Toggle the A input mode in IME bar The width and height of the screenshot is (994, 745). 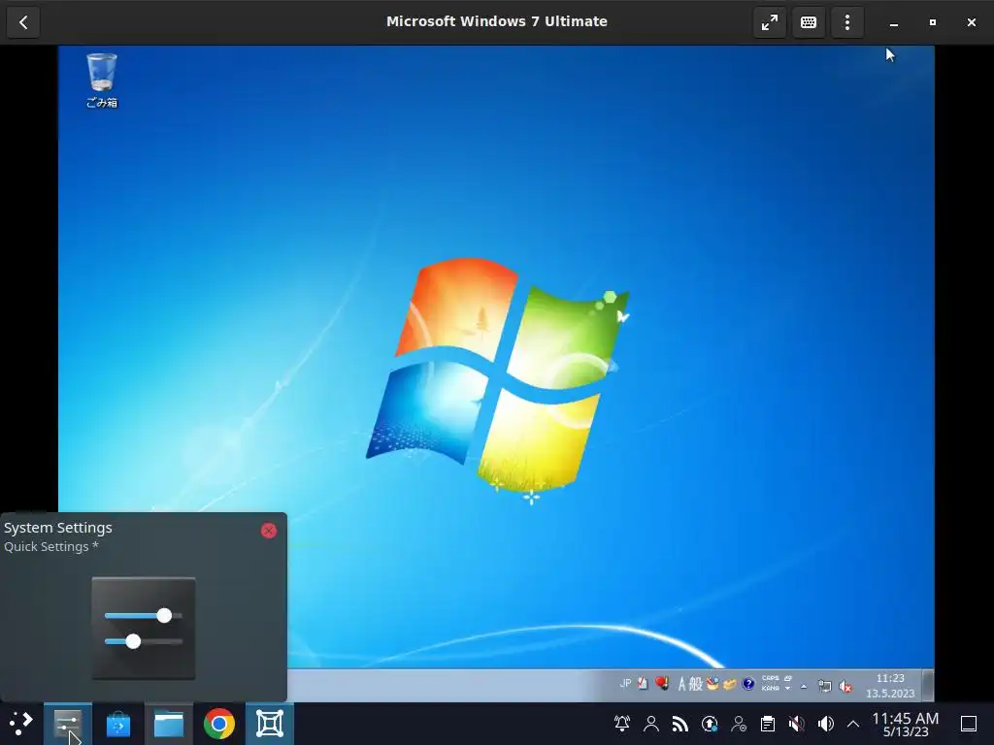tap(682, 684)
